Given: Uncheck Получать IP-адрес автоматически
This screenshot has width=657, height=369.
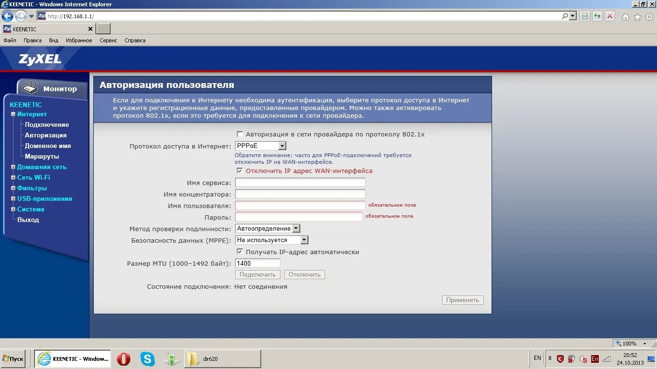Looking at the screenshot, I should point(240,252).
